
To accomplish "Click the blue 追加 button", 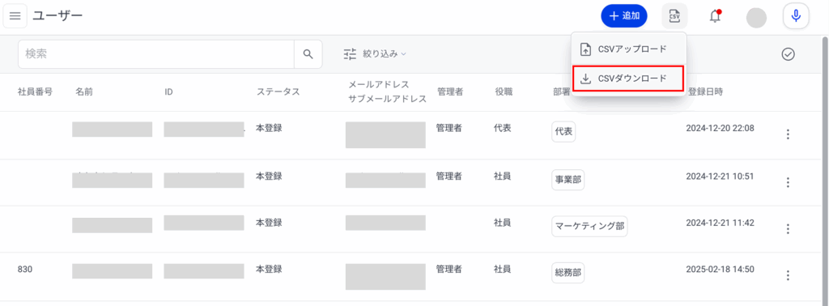I will tap(624, 16).
